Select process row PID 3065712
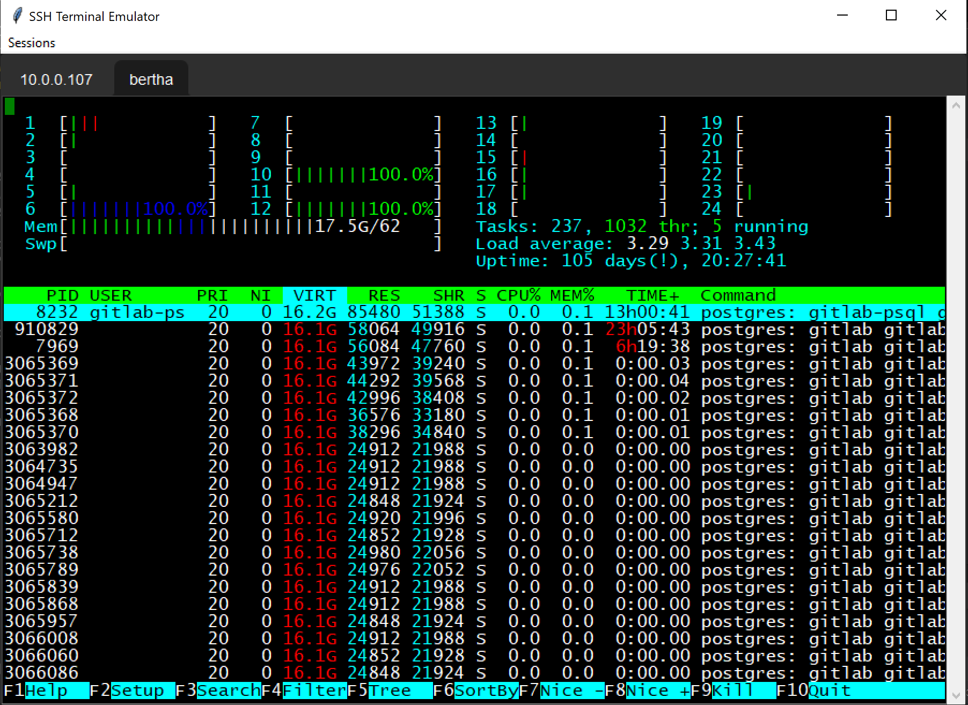The image size is (968, 705). point(474,536)
